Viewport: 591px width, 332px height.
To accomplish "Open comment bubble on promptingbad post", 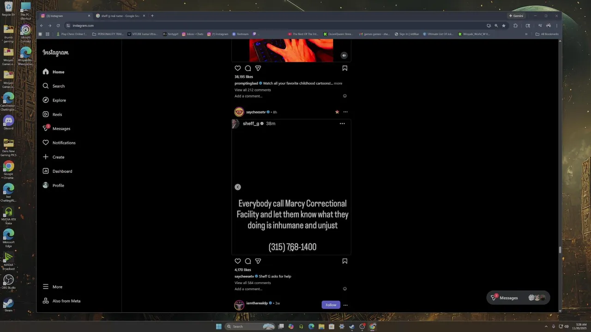I will point(248,68).
